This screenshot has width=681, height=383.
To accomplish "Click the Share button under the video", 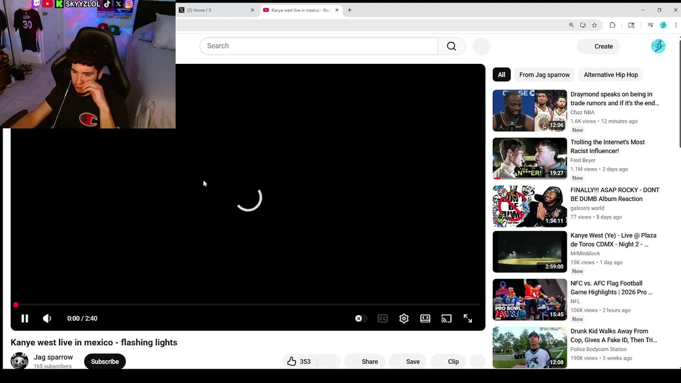I will coord(365,362).
